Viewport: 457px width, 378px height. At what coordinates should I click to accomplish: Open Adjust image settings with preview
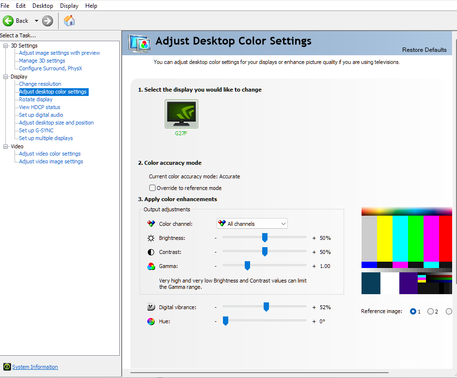click(60, 53)
